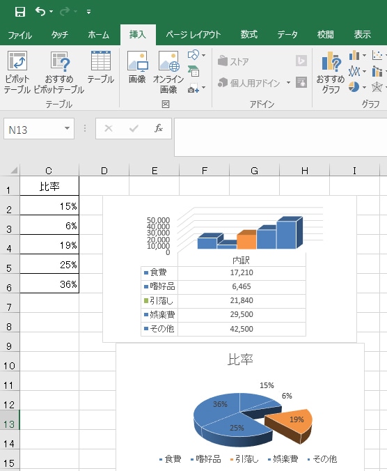This screenshot has height=471, width=387.
Task: Select the 挿入 ribbon tab
Action: (138, 35)
